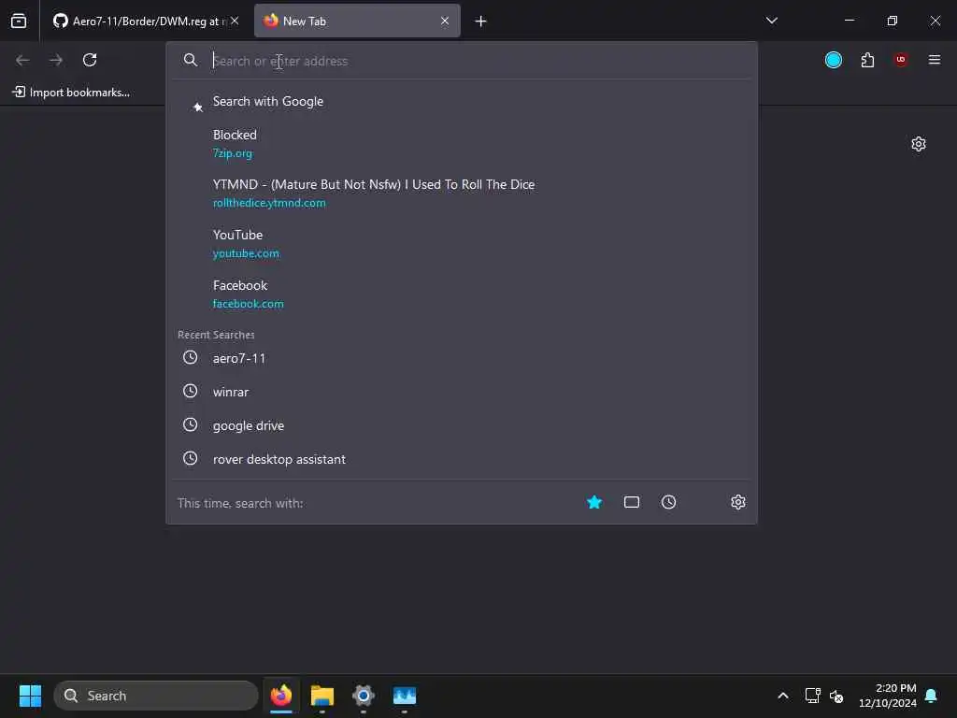Viewport: 957px width, 718px height.
Task: Open the YTMND Roll The Dice suggestion
Action: tap(462, 194)
